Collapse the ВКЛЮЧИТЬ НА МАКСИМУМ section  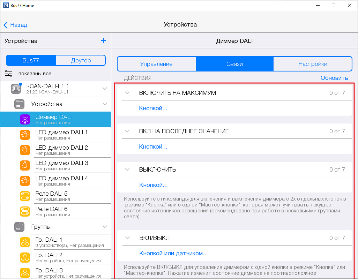coord(127,93)
